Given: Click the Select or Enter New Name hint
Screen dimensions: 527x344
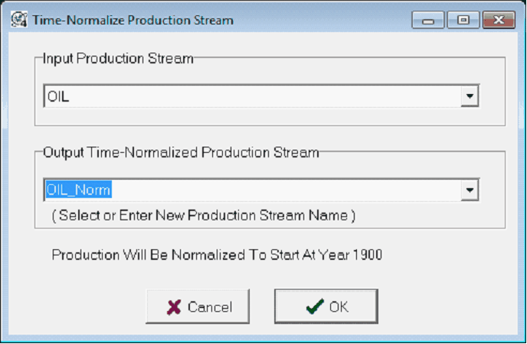Looking at the screenshot, I should [204, 216].
